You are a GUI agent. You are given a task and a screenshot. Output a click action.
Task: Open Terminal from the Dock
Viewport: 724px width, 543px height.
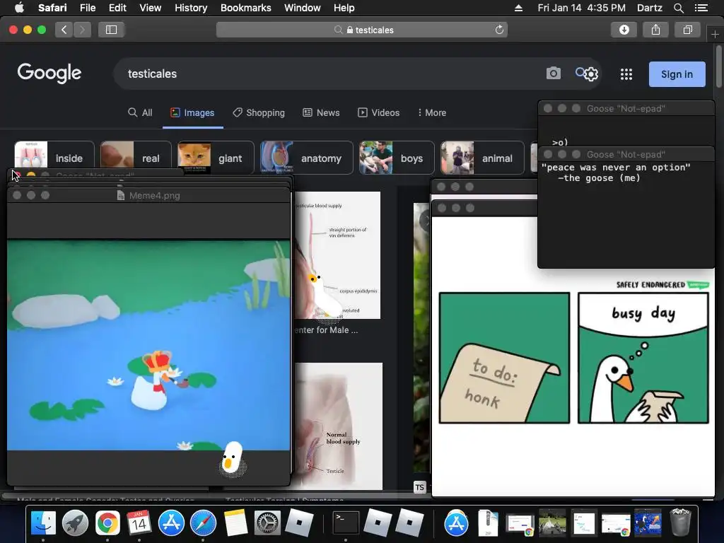point(346,523)
